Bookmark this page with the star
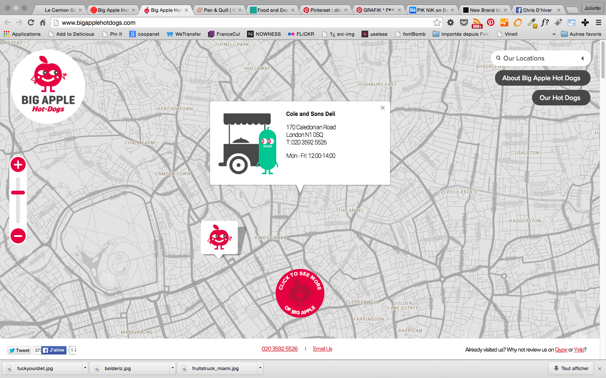Image resolution: width=606 pixels, height=378 pixels. click(437, 23)
